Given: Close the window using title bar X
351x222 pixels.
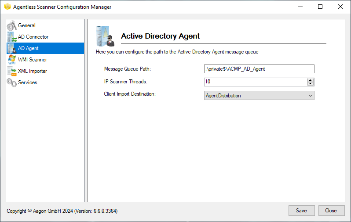Looking at the screenshot, I should 340,7.
